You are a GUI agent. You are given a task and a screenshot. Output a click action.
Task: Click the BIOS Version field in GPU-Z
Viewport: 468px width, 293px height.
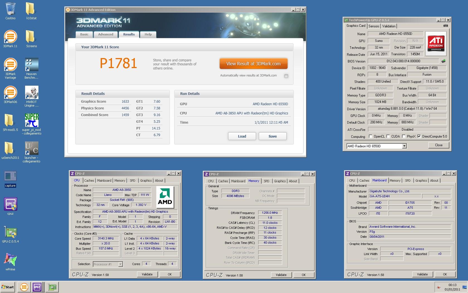(x=403, y=61)
